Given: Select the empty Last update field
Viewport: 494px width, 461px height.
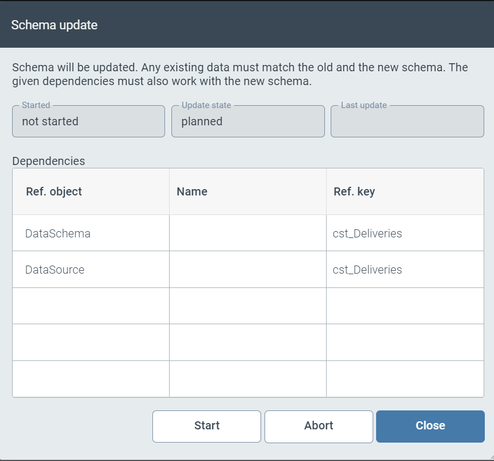Looking at the screenshot, I should click(407, 121).
